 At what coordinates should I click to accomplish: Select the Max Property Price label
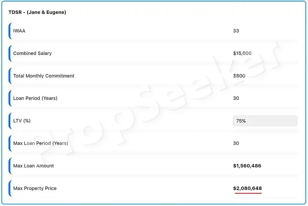pyautogui.click(x=35, y=188)
